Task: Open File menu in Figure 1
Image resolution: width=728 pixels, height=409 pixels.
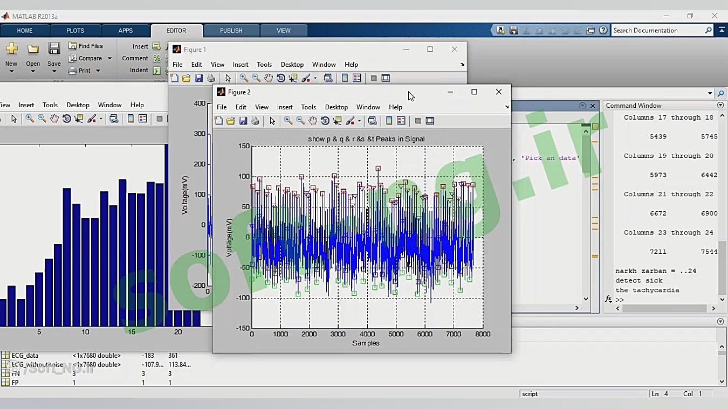Action: point(177,65)
